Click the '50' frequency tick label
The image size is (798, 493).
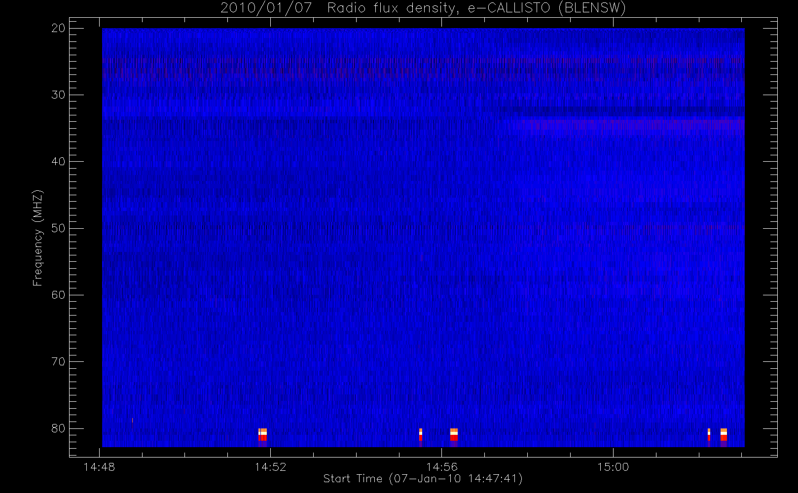[x=59, y=228]
